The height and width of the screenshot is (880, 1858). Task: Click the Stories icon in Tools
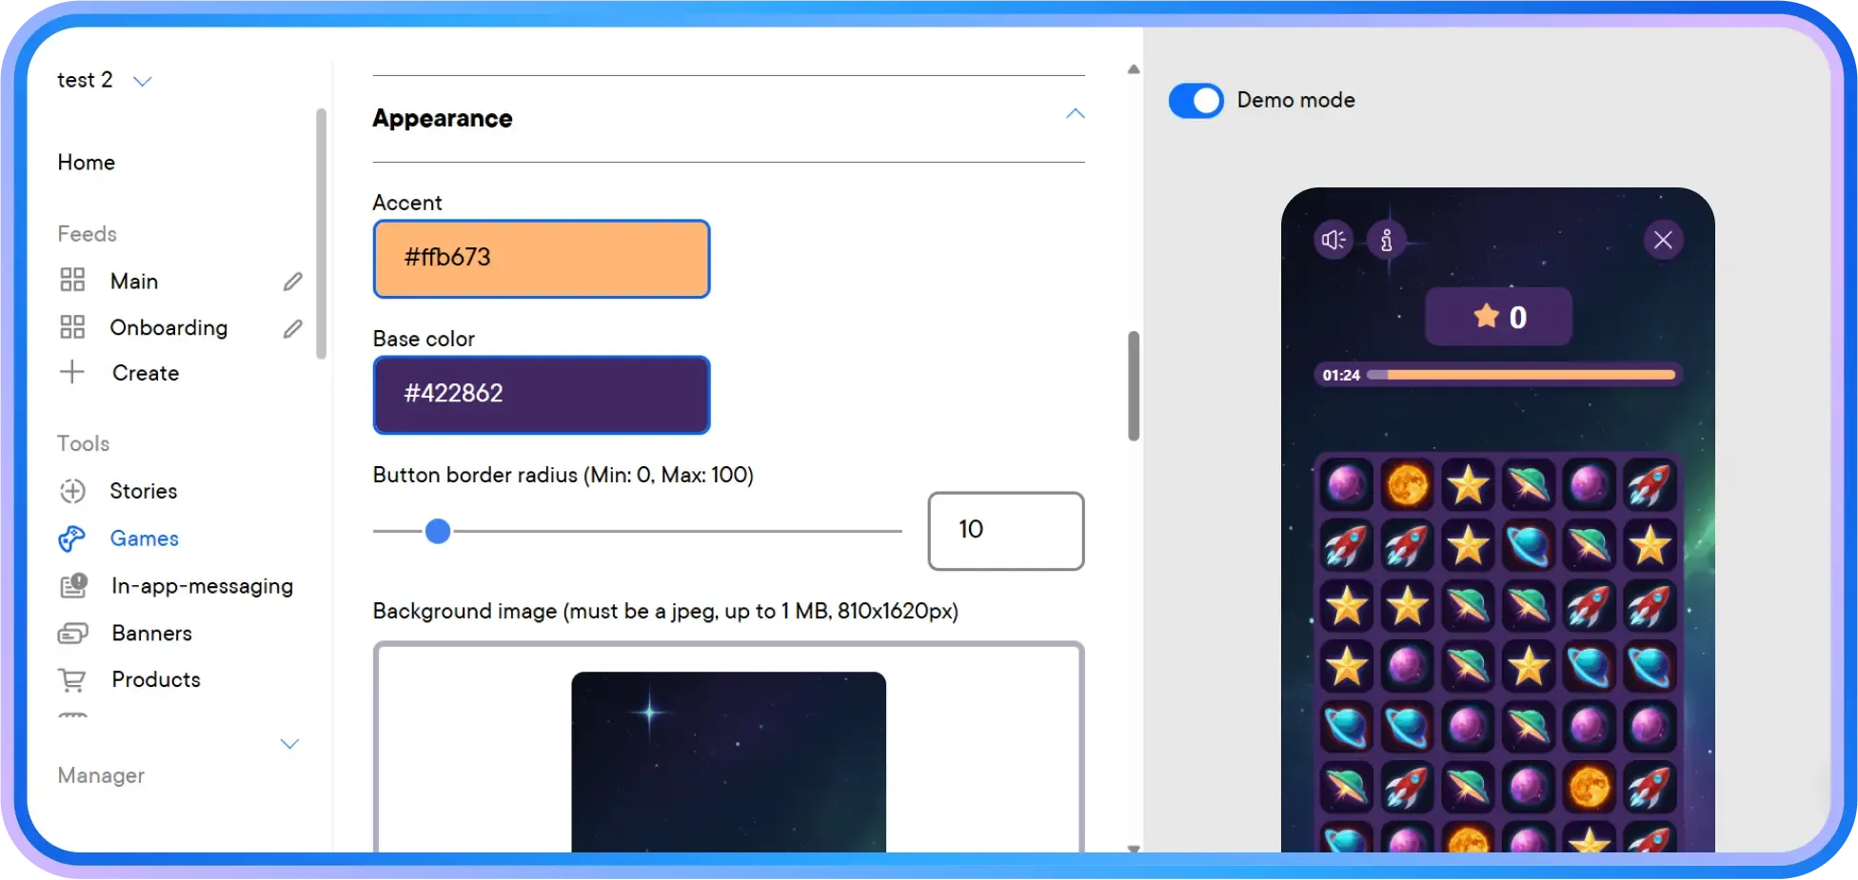[x=72, y=491]
